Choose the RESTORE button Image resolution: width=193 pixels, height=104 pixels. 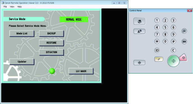tap(51, 43)
